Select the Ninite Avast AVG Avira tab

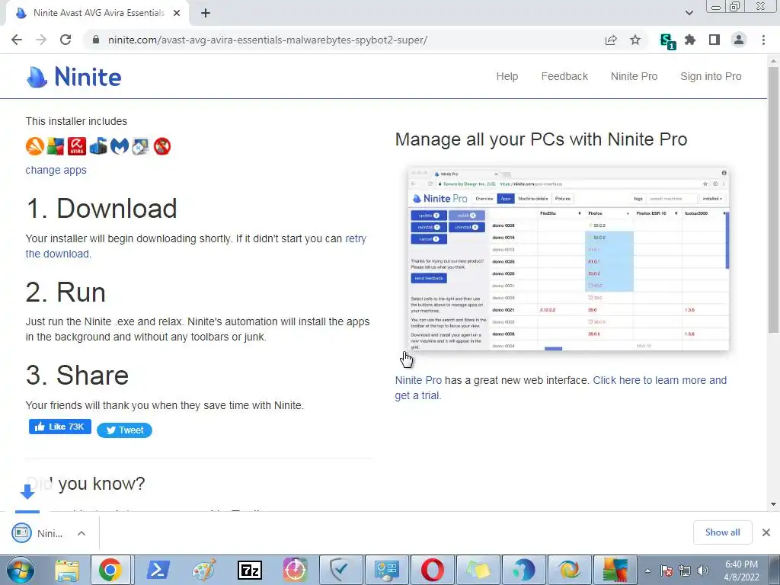(97, 13)
